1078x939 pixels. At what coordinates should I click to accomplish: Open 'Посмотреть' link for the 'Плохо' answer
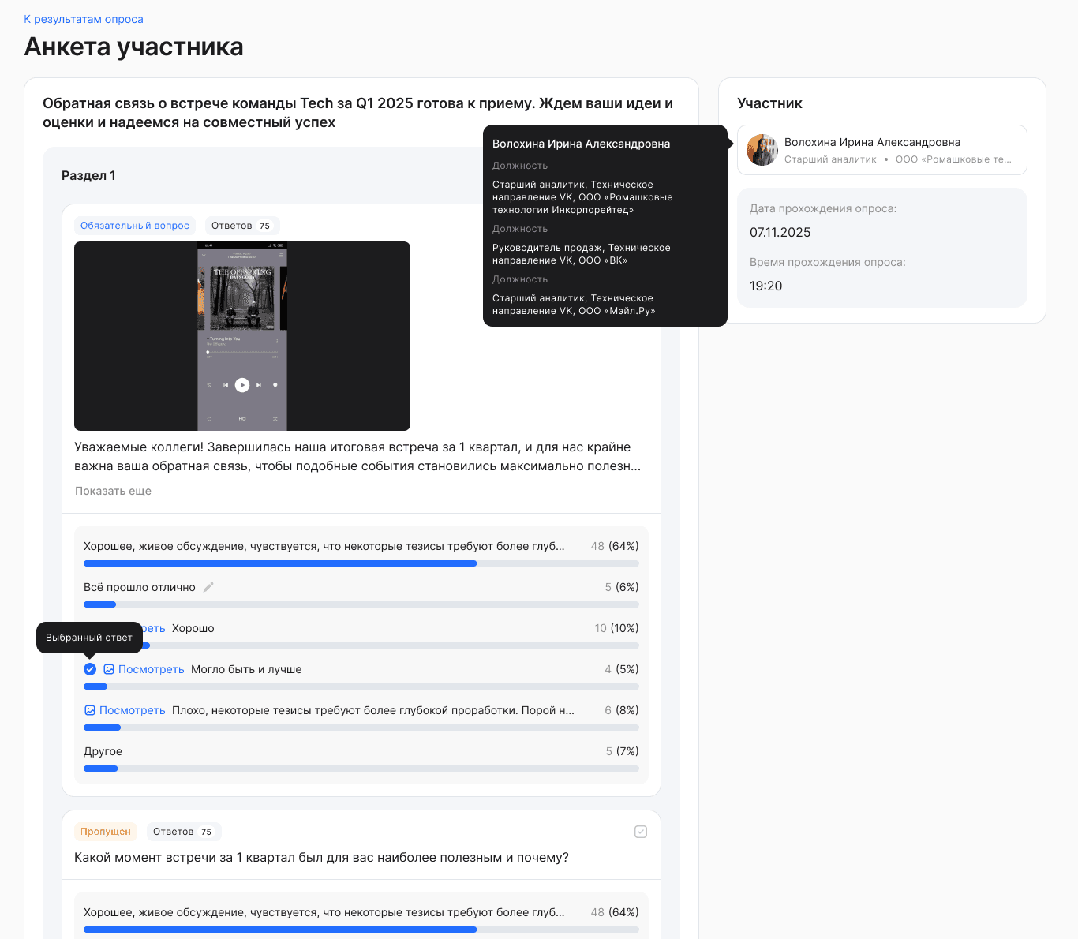click(133, 710)
